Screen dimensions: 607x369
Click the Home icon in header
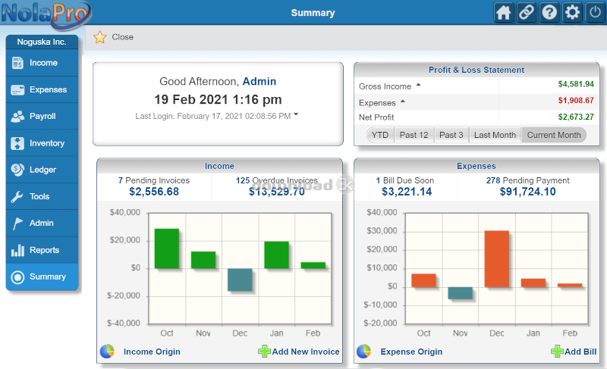coord(503,13)
